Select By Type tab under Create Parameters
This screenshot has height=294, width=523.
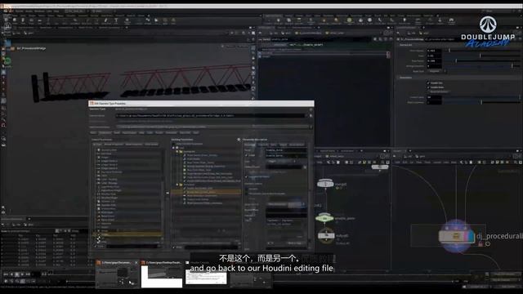[97, 145]
